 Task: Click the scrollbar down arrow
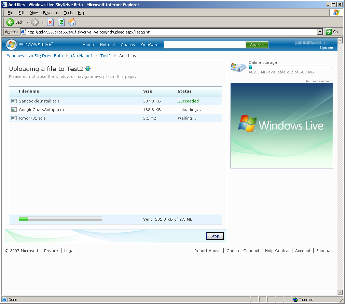click(x=340, y=292)
